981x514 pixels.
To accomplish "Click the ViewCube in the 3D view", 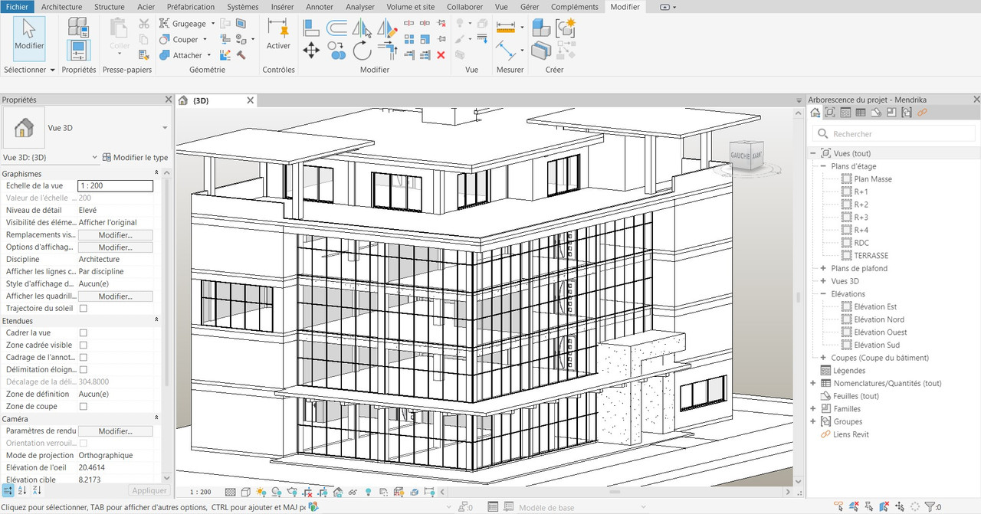I will (745, 156).
